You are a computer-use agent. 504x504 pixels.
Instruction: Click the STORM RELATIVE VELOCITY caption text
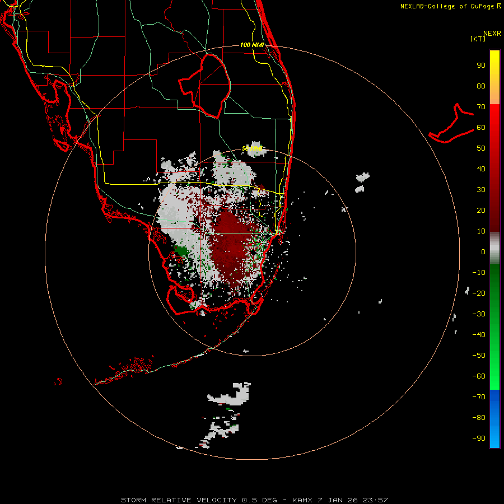pyautogui.click(x=179, y=500)
